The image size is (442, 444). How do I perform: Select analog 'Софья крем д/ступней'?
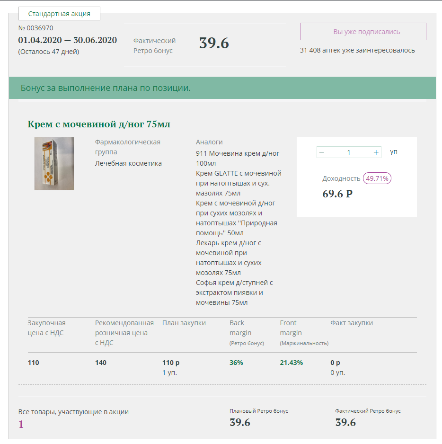coord(234,293)
